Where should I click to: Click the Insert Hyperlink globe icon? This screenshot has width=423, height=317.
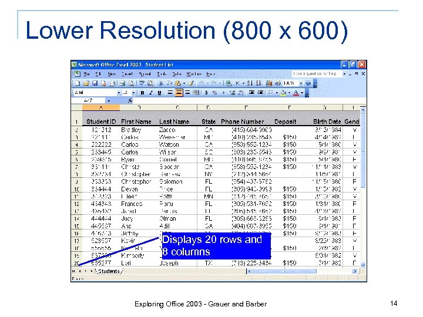coord(229,83)
